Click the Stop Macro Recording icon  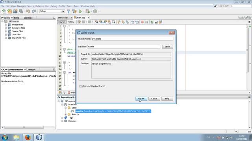click(x=146, y=22)
